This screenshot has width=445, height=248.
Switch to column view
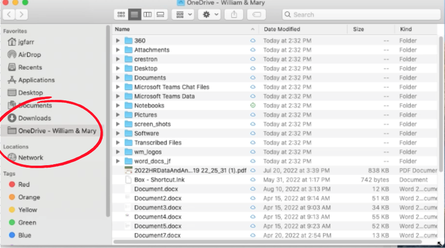tap(148, 15)
